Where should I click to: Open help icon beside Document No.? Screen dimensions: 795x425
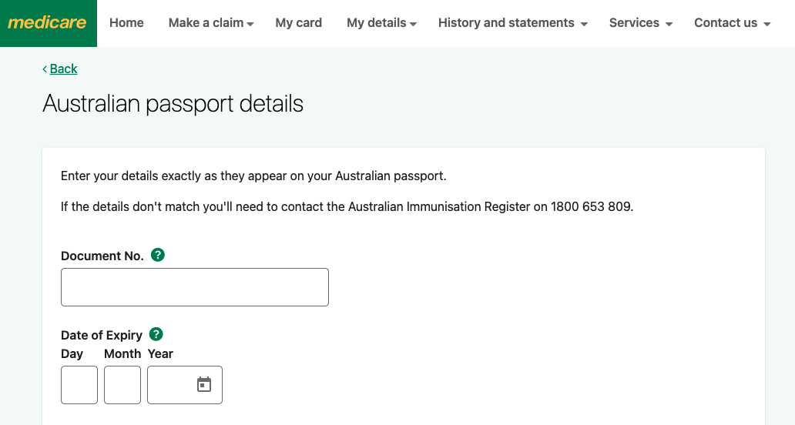point(158,255)
